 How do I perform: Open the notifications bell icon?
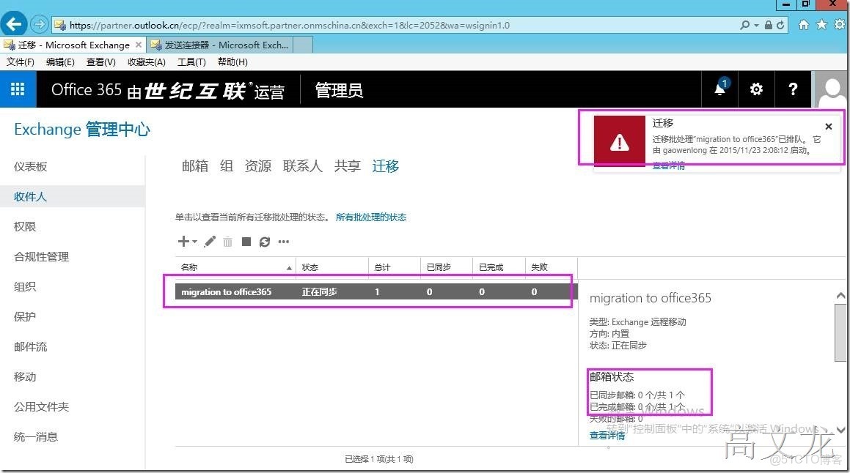[719, 89]
